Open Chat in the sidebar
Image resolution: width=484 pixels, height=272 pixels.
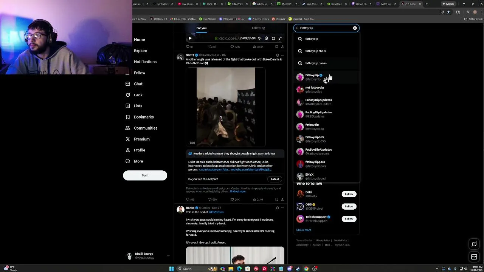138,84
